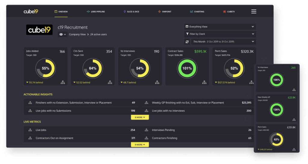The height and width of the screenshot is (164, 308).
Task: Click hierarchy icon beside Contractors Out on Assignment
Action: [30, 138]
